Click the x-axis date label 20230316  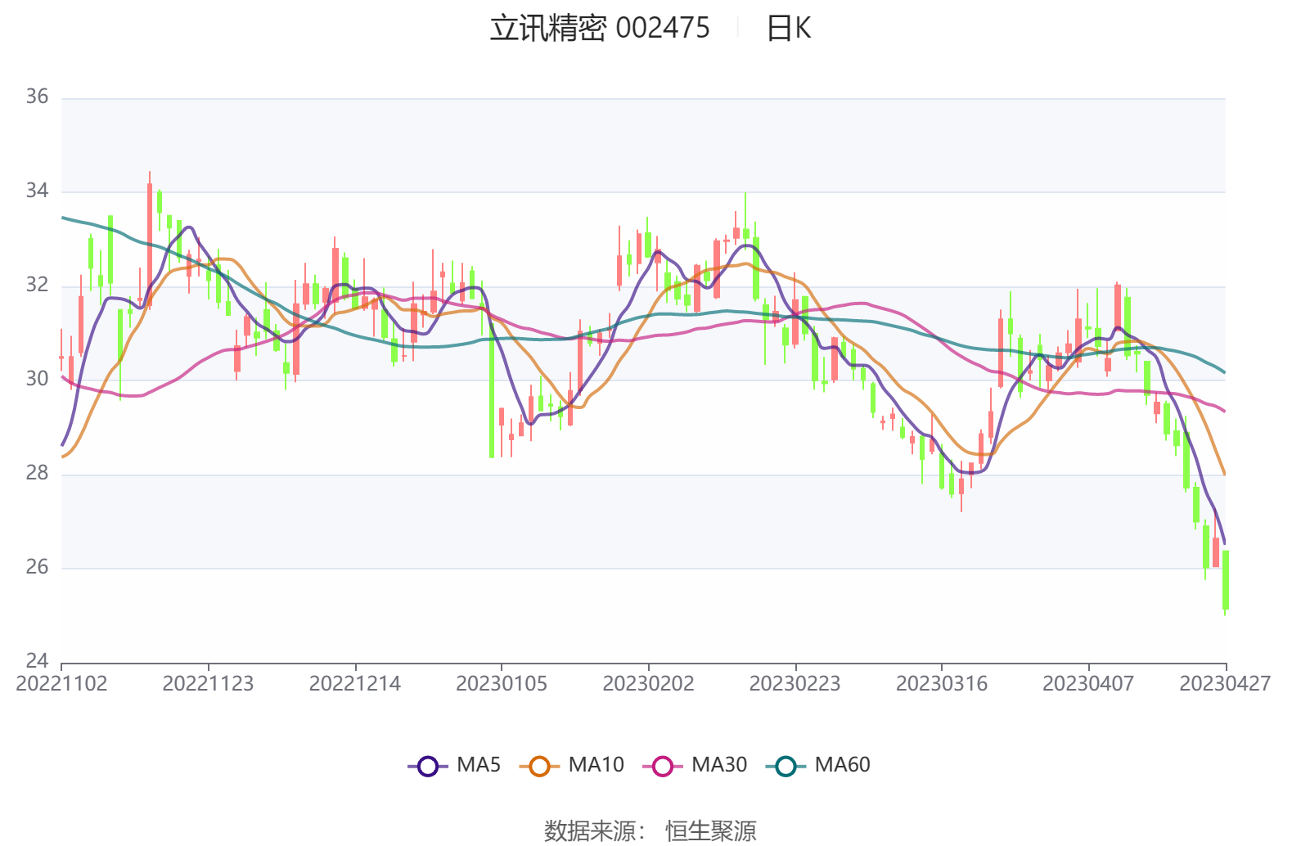pyautogui.click(x=942, y=683)
